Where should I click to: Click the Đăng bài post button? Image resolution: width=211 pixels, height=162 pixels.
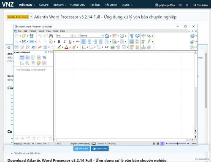(81, 148)
